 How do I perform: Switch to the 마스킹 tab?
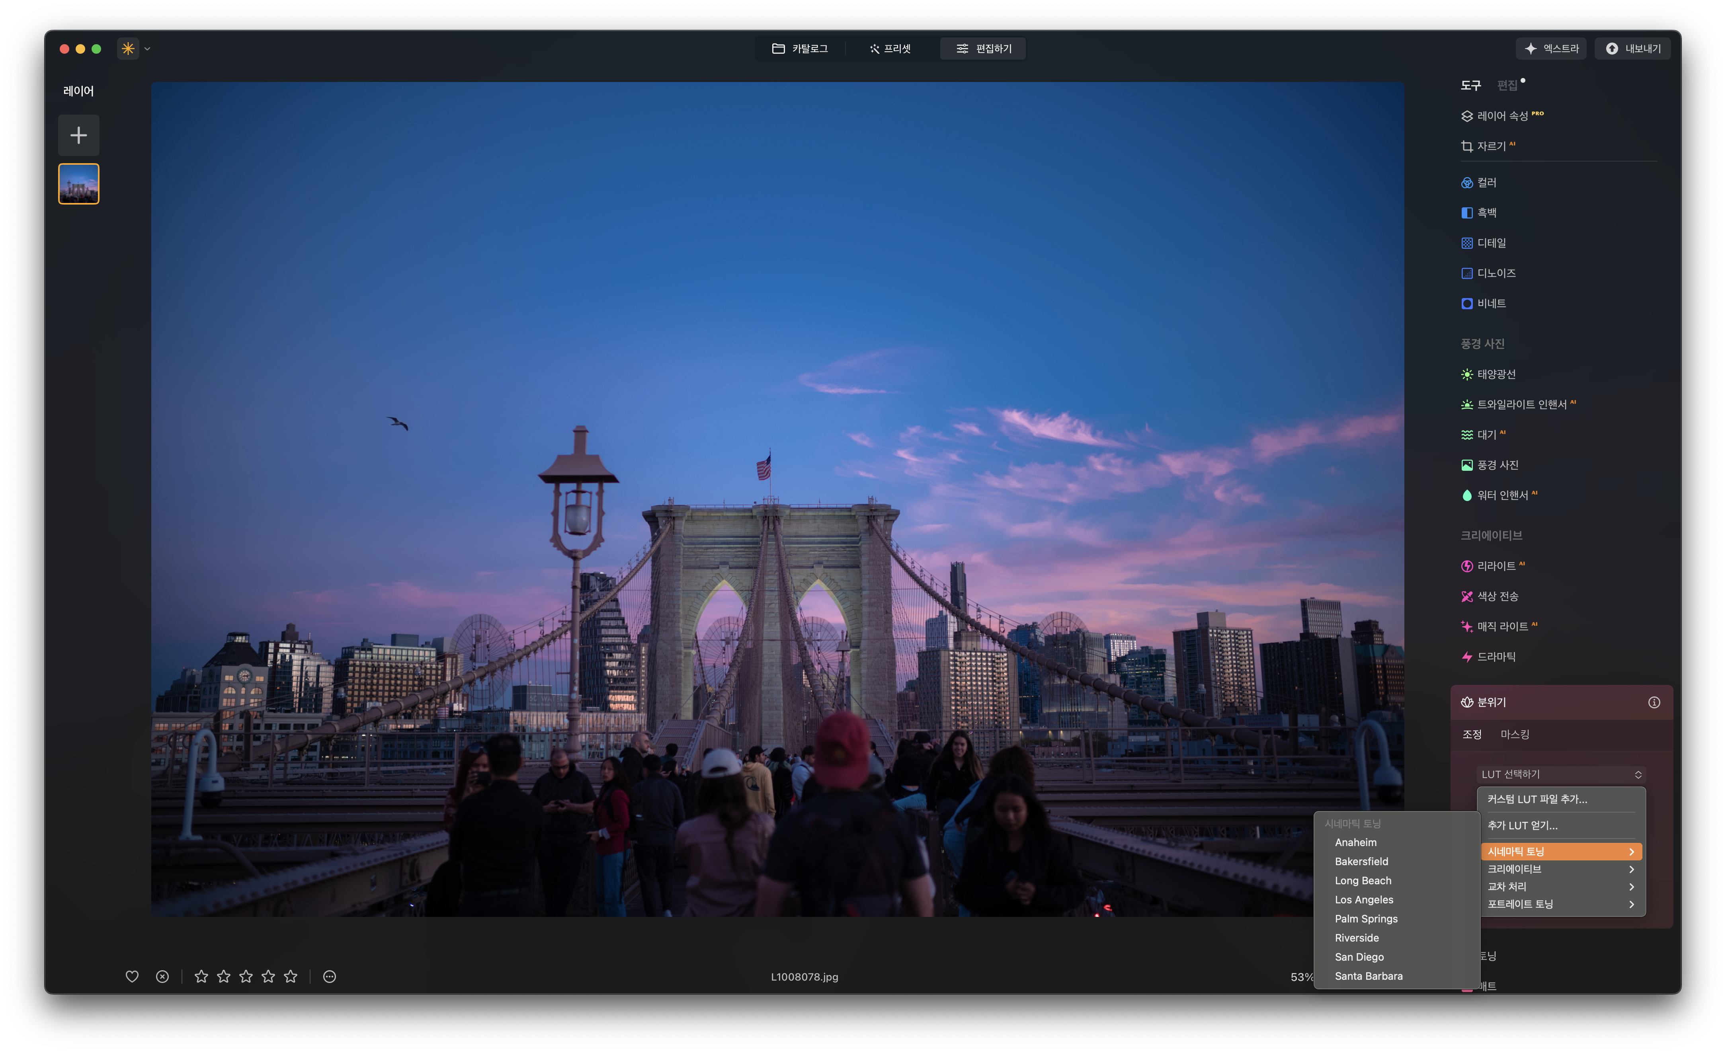pos(1515,735)
